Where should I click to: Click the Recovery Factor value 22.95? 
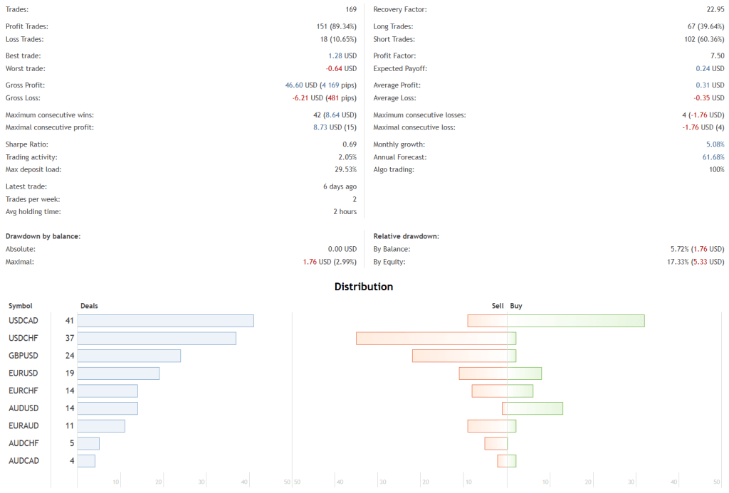(x=714, y=10)
